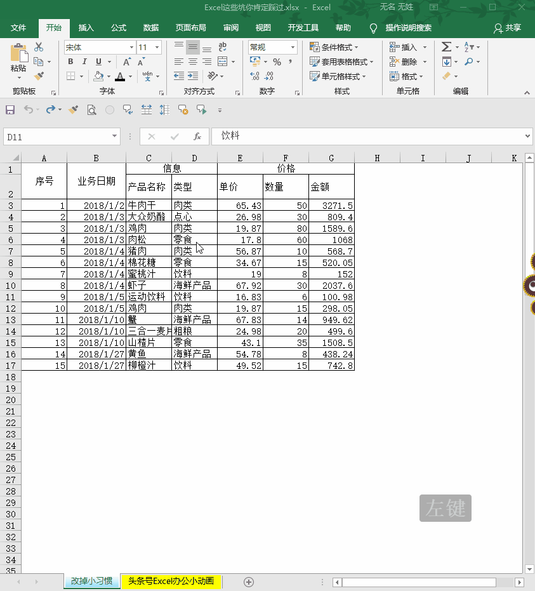
Task: Switch to the 插入 tab
Action: [86, 28]
